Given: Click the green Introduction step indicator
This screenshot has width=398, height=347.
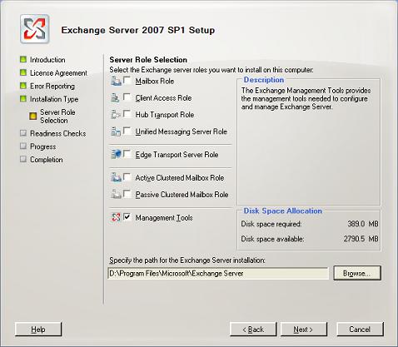Looking at the screenshot, I should 23,59.
